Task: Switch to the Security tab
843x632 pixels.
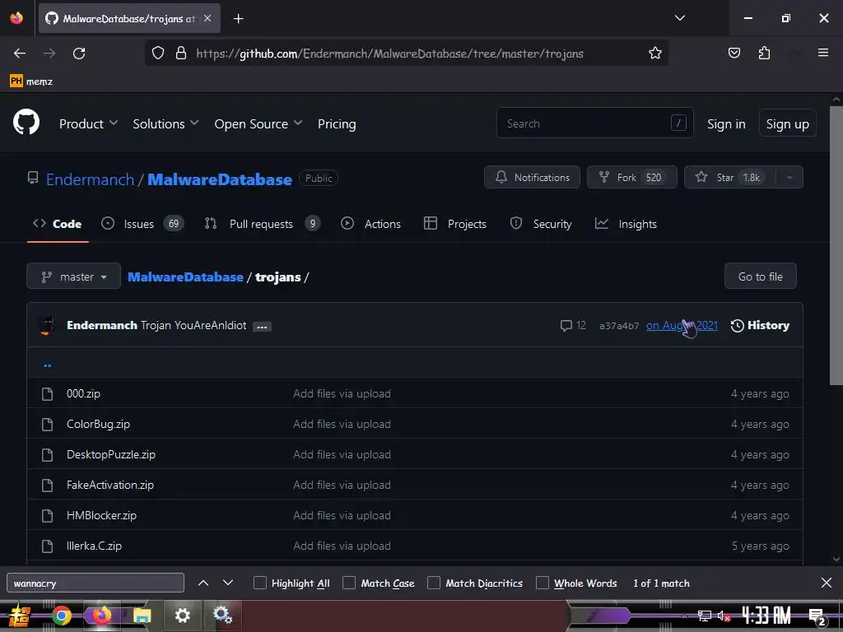Action: tap(541, 224)
